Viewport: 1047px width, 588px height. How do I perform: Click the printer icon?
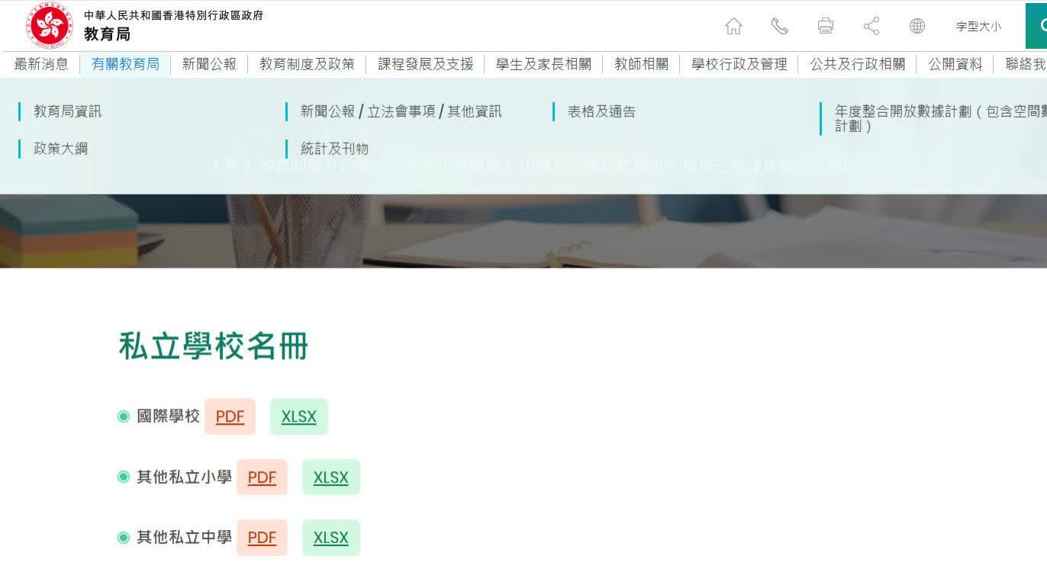coord(825,27)
